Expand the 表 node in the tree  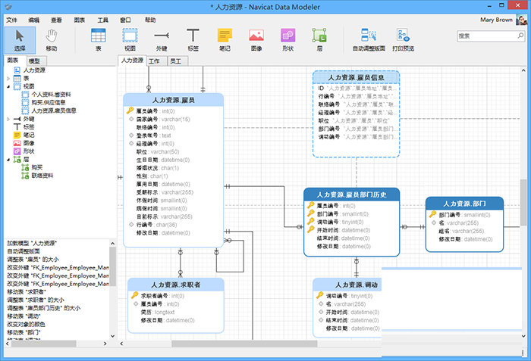click(x=8, y=79)
